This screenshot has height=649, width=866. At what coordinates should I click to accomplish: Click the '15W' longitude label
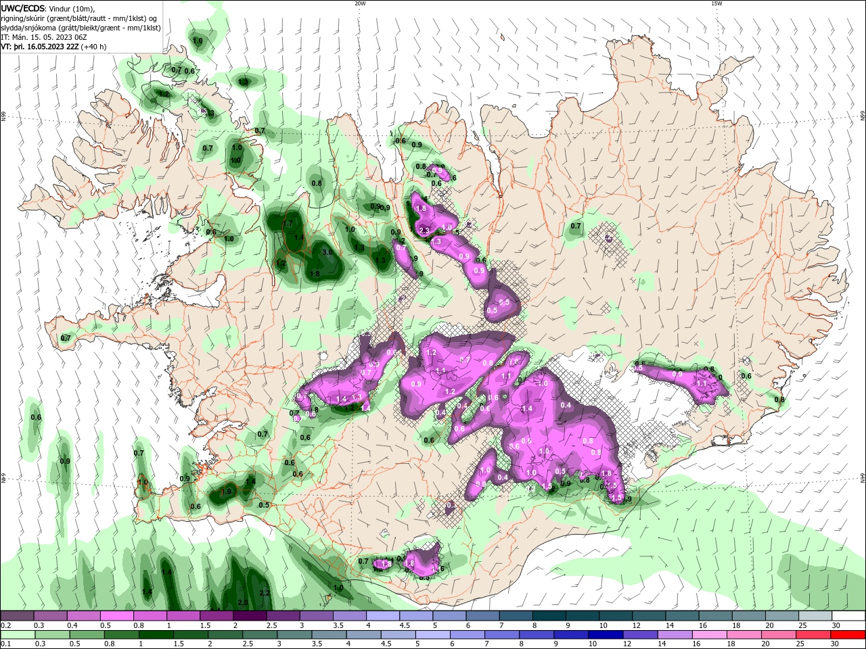[716, 3]
